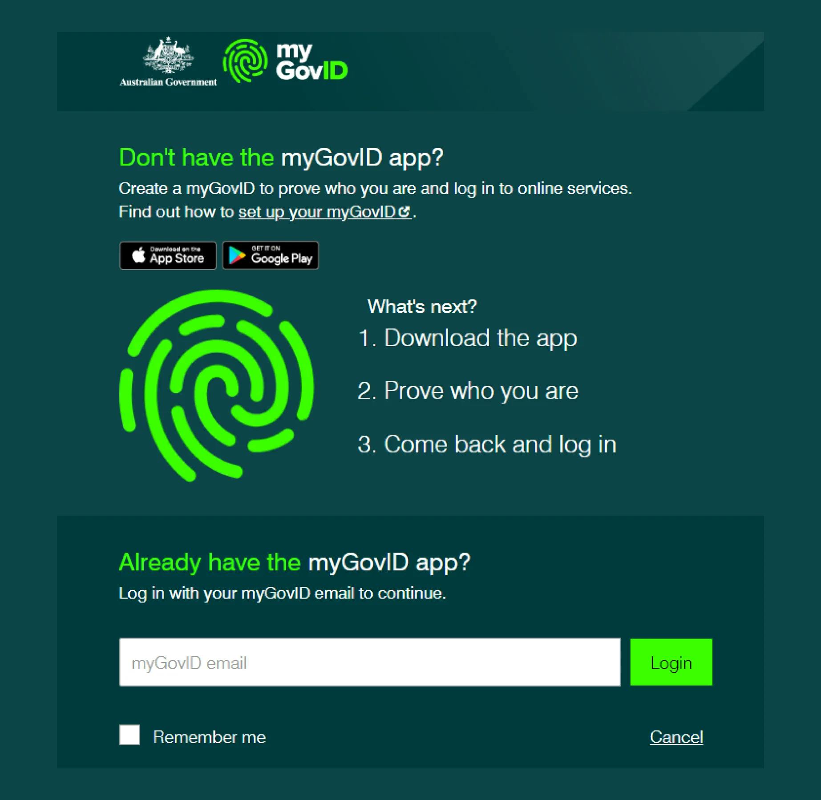
Task: Click the myGovID fingerprint logo in header
Action: 245,61
